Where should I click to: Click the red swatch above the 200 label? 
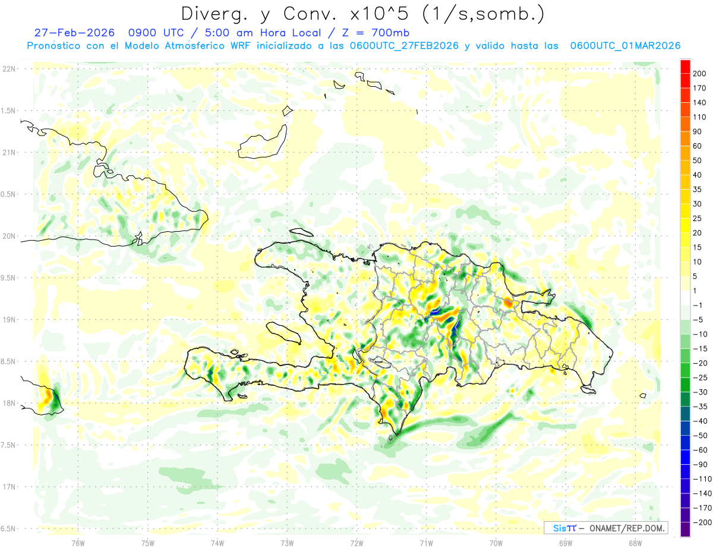click(685, 66)
